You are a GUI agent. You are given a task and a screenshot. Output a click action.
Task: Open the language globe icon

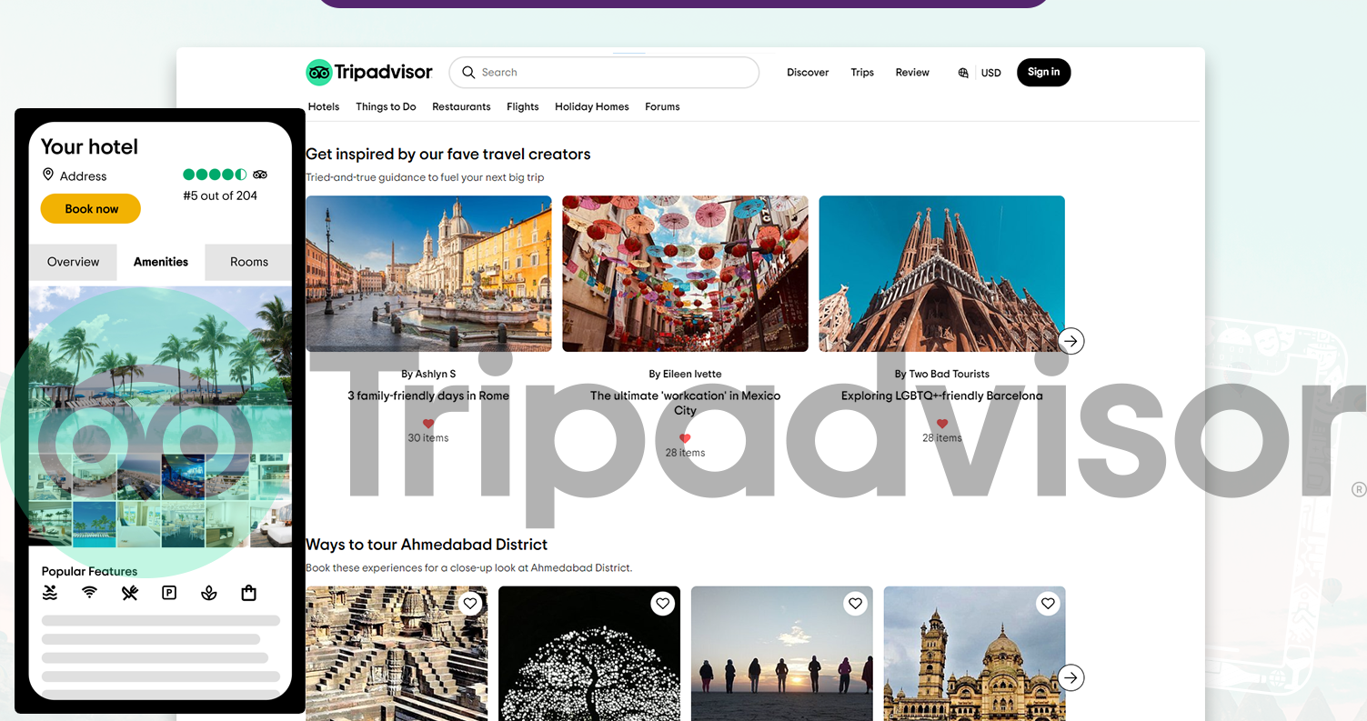point(962,72)
